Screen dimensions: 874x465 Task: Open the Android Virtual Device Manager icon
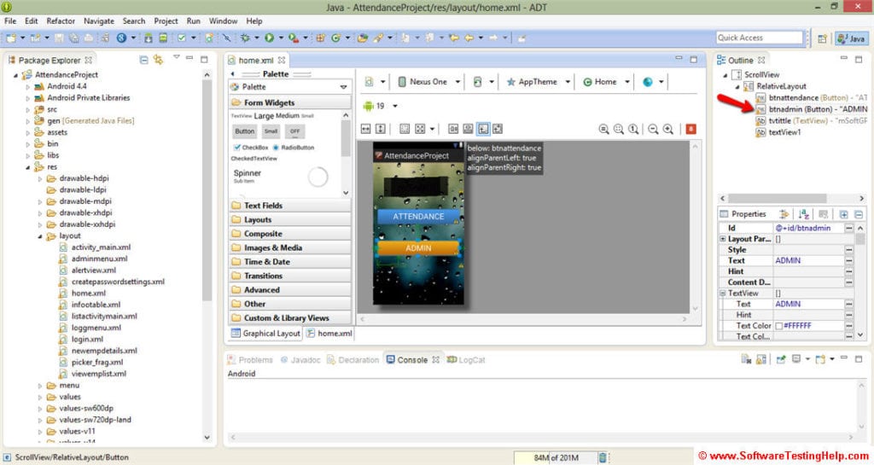tap(163, 38)
